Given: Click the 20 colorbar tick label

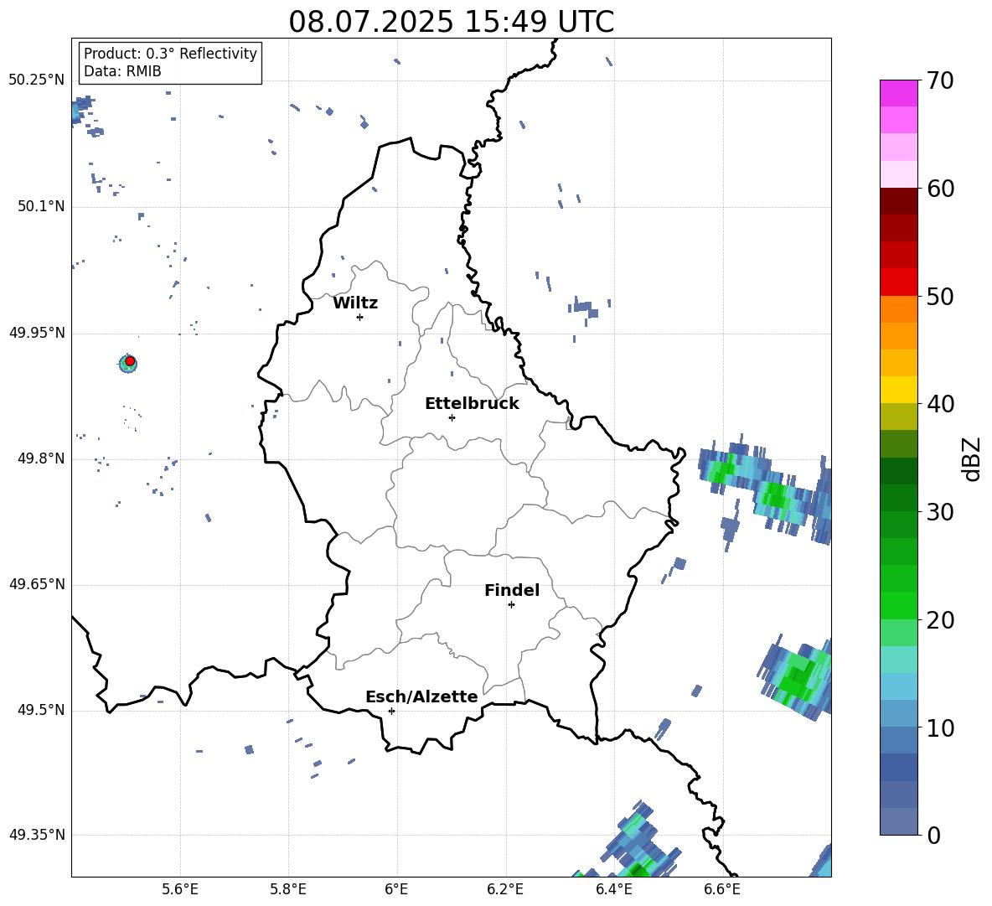Looking at the screenshot, I should coord(939,620).
